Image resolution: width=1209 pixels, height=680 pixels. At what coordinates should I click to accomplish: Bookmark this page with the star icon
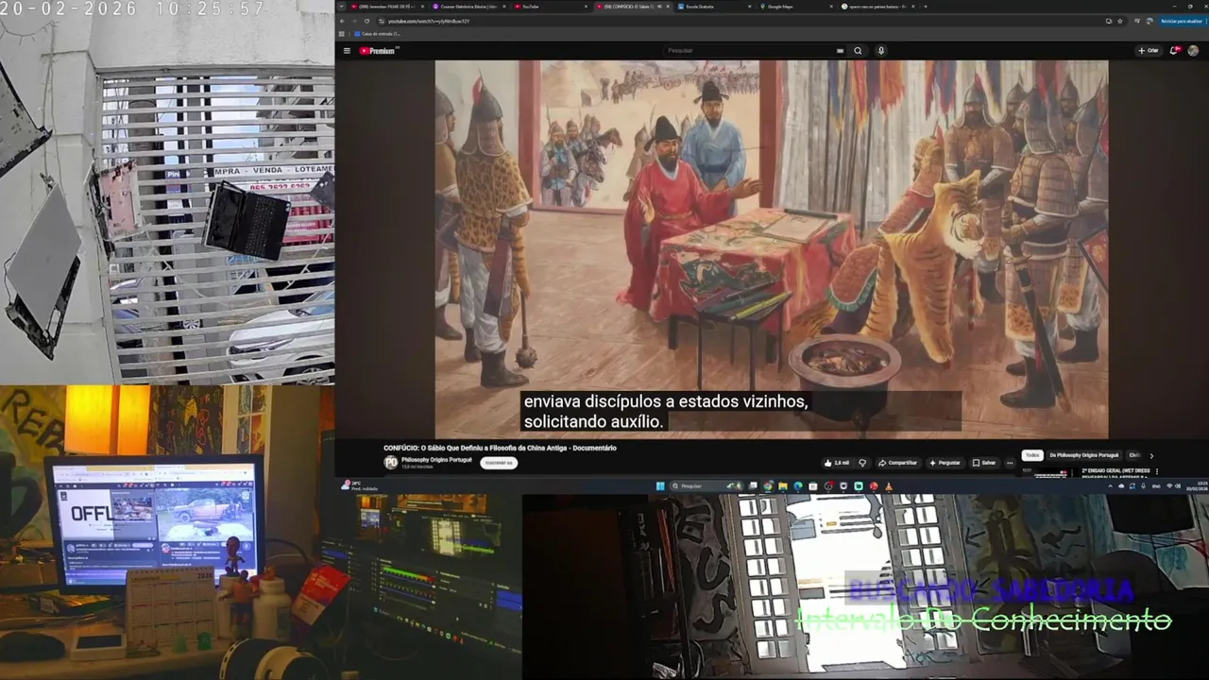[x=1120, y=21]
